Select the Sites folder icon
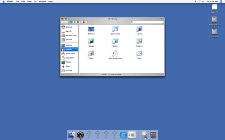 coord(139,54)
